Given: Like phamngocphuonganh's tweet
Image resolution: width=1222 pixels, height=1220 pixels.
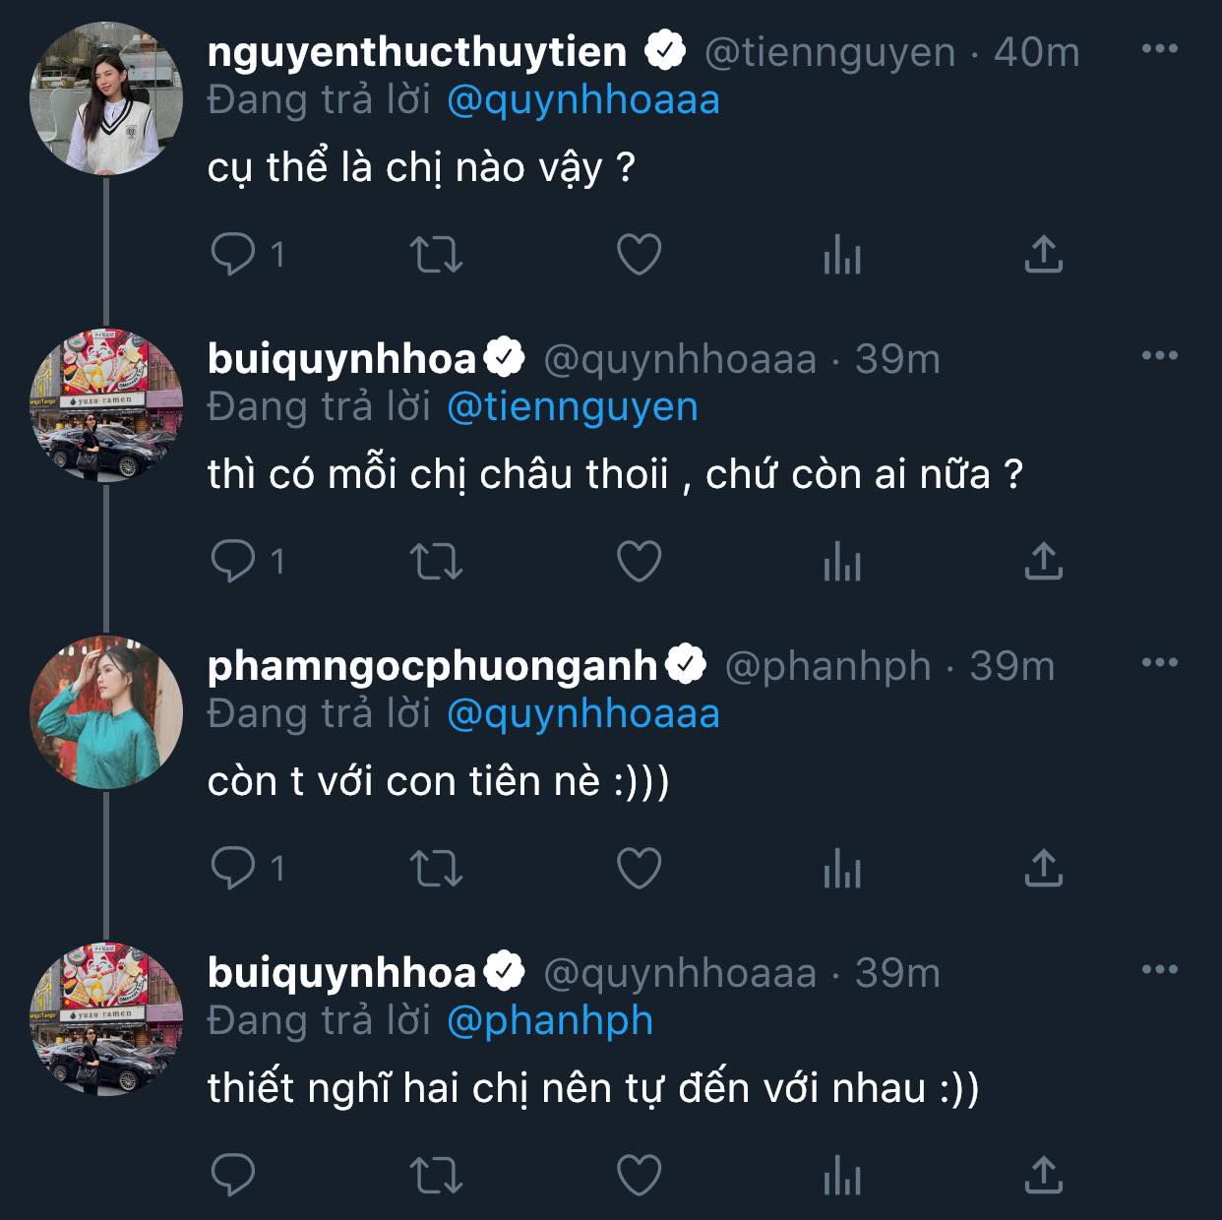Looking at the screenshot, I should tap(639, 868).
